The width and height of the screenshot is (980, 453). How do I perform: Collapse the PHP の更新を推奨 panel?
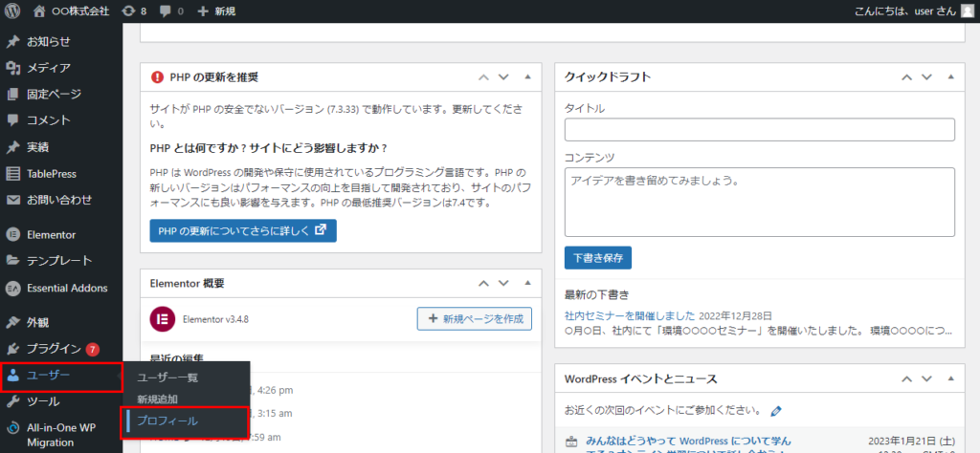coord(527,76)
